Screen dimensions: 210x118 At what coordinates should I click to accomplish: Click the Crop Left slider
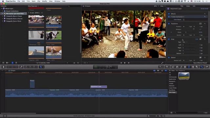click(189, 45)
